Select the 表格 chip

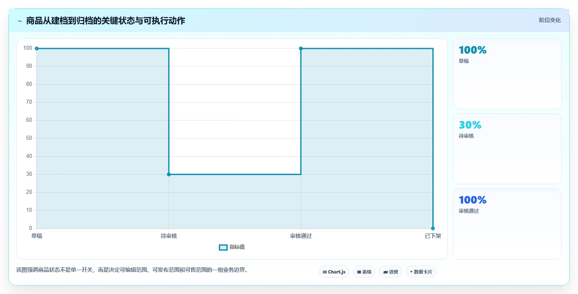point(364,272)
